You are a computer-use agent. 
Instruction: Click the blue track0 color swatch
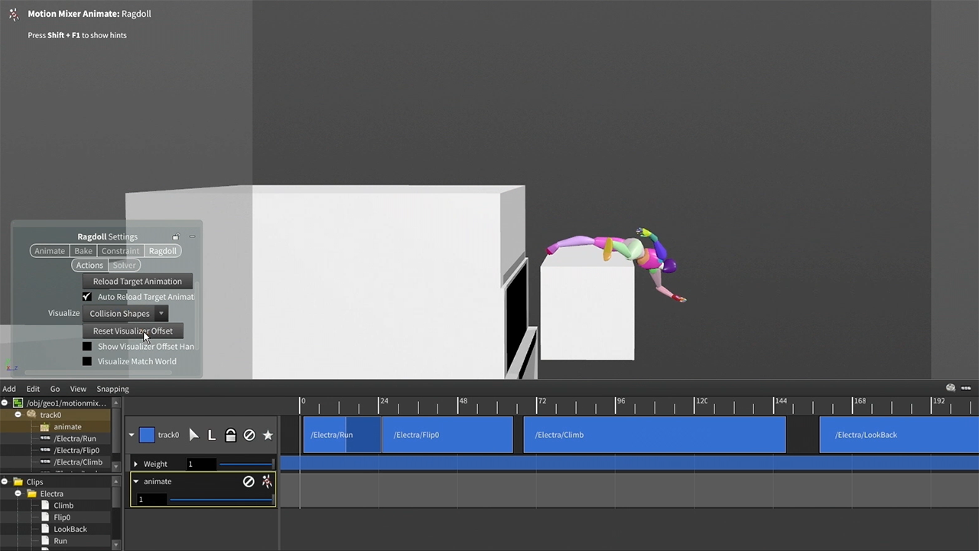click(147, 435)
